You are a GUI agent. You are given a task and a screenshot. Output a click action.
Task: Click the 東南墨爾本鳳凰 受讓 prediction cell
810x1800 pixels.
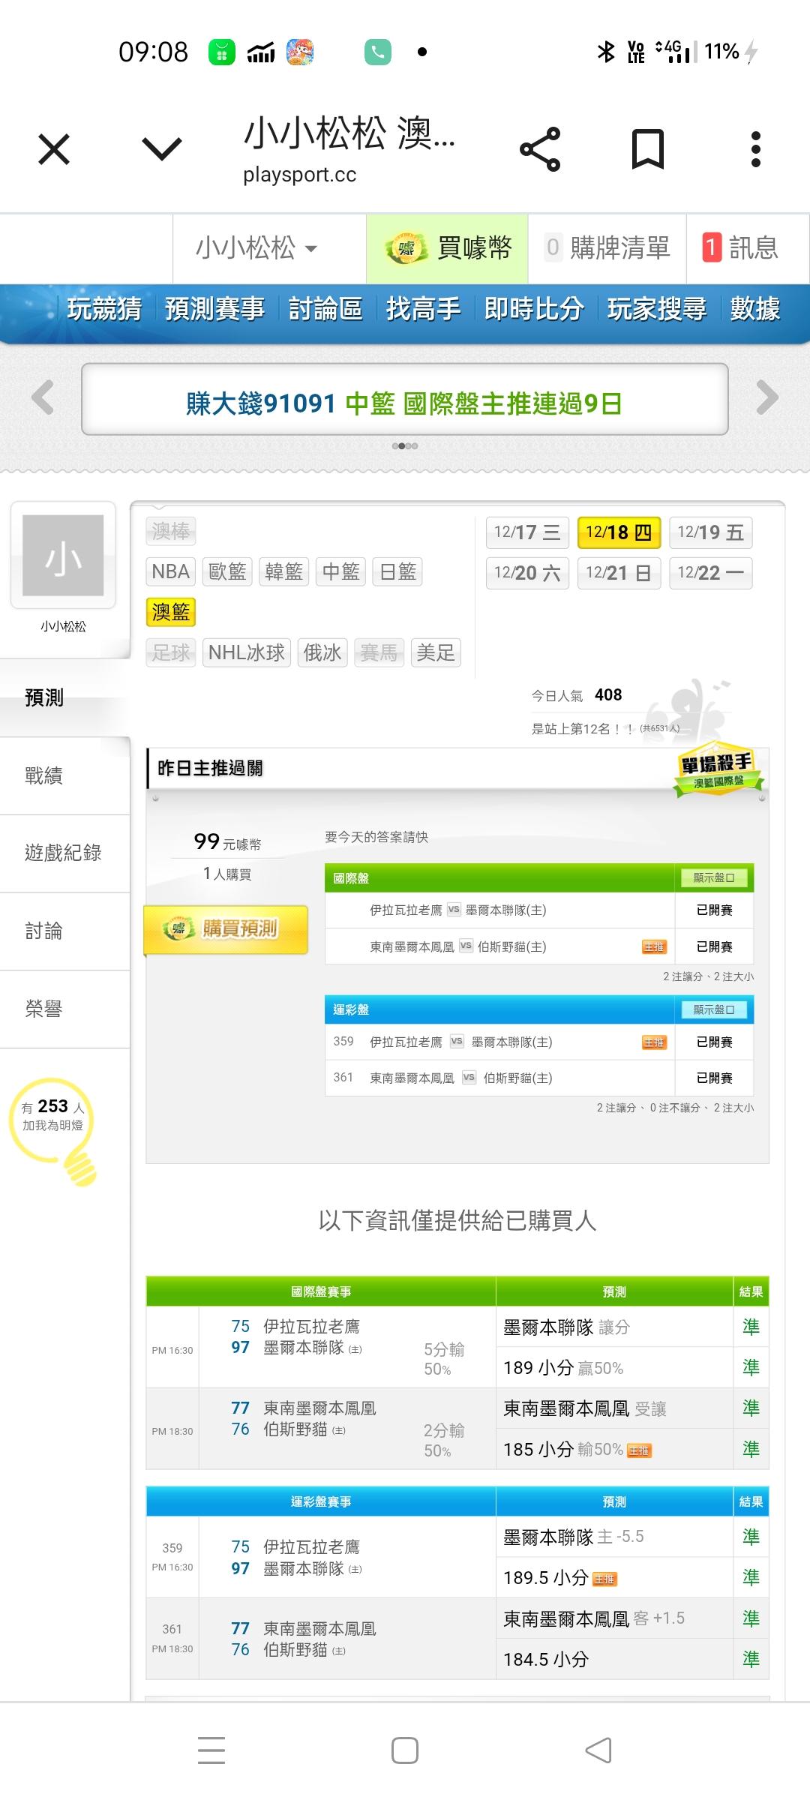[614, 1408]
